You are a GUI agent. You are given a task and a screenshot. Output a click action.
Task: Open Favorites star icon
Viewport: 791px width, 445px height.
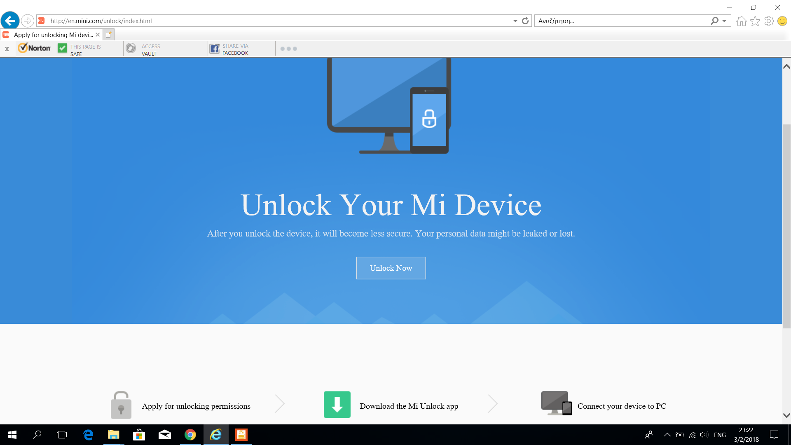click(x=755, y=21)
